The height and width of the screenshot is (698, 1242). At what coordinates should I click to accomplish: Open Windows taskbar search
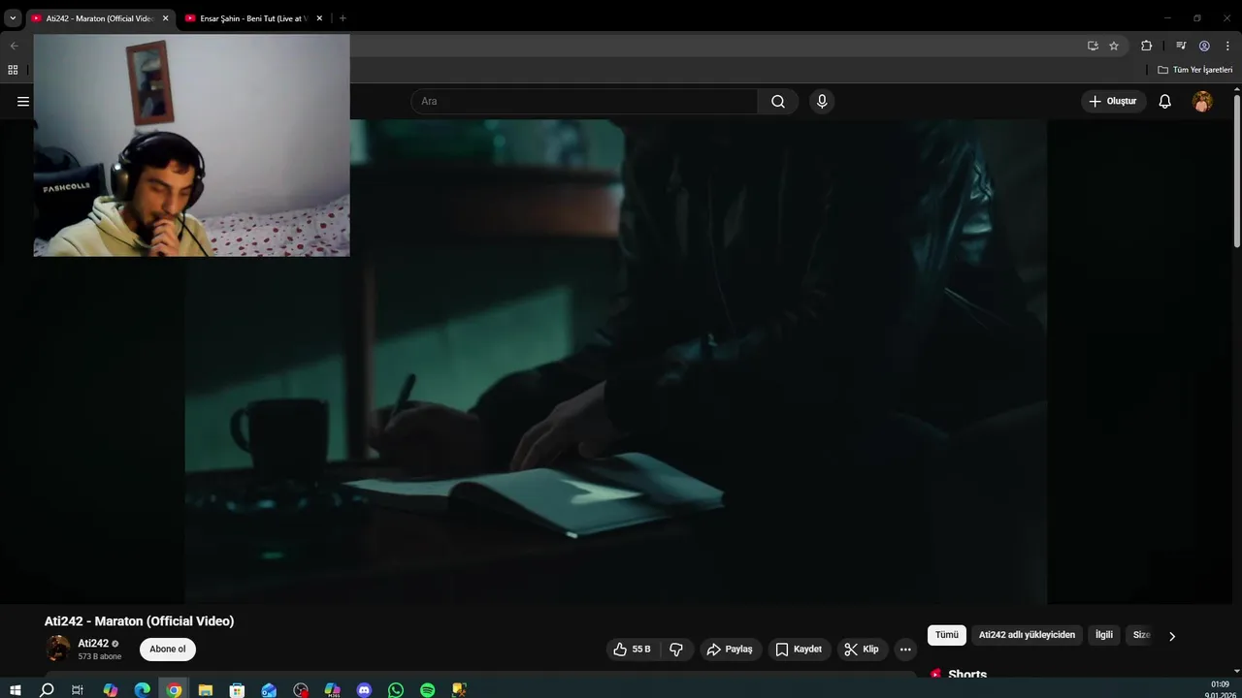pos(47,690)
